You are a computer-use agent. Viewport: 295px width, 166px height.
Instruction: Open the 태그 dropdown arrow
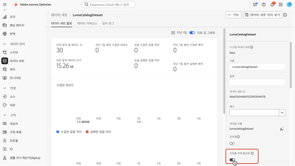click(282, 113)
